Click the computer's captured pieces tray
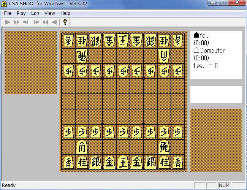Image resolution: width=247 pixels, height=190 pixels. point(31,63)
